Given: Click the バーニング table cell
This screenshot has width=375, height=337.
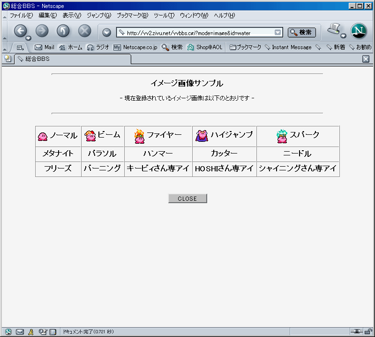Looking at the screenshot, I should 103,169.
